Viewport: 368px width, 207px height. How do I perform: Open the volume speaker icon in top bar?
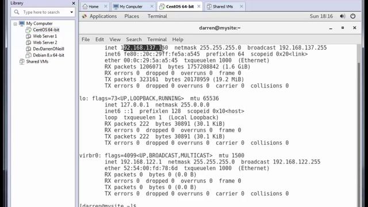point(343,16)
